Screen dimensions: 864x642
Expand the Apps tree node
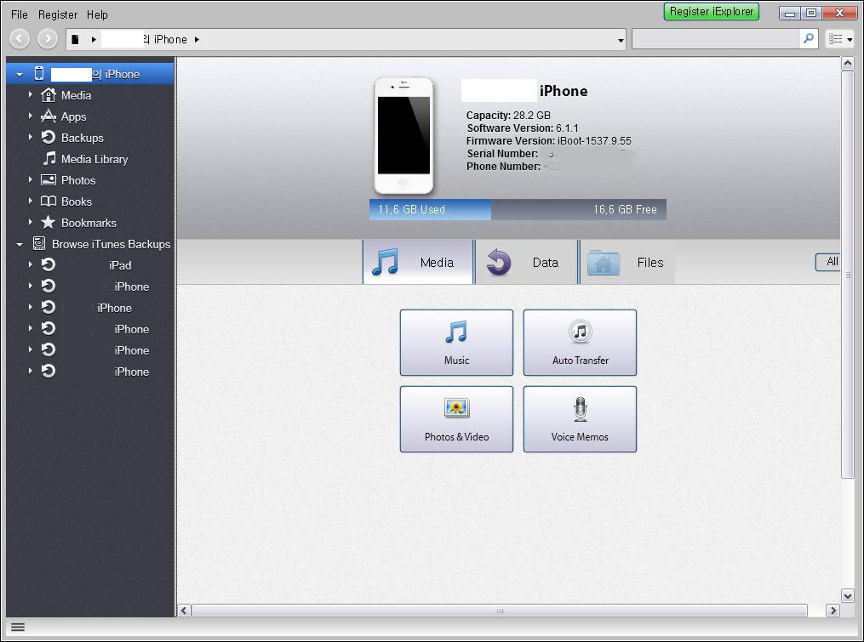[x=31, y=116]
